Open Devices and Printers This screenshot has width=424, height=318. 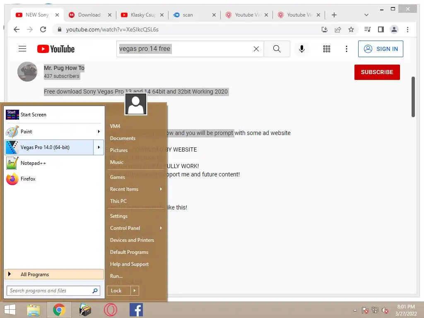click(132, 240)
